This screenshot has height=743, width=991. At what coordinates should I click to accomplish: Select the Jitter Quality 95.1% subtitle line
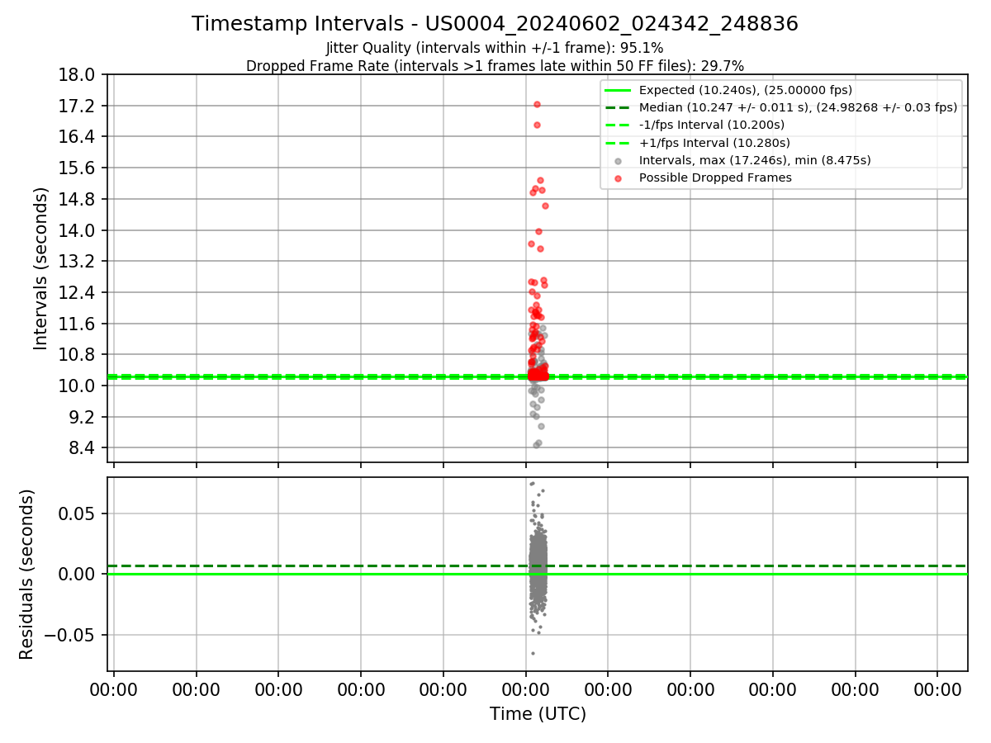click(x=495, y=48)
